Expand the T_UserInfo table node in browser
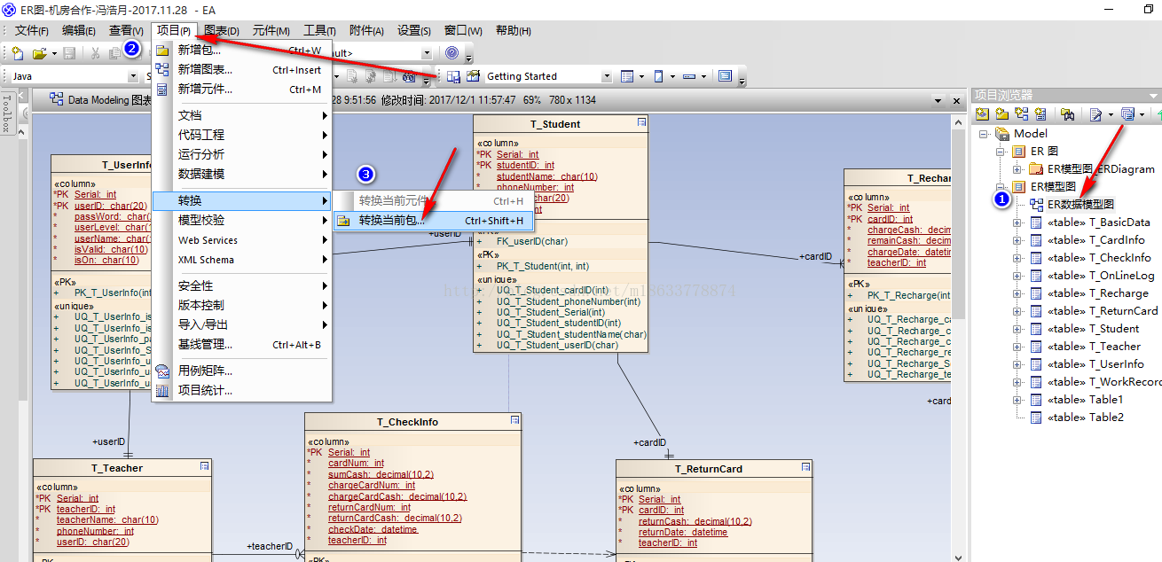Screen dimensions: 1162x562 (1017, 364)
